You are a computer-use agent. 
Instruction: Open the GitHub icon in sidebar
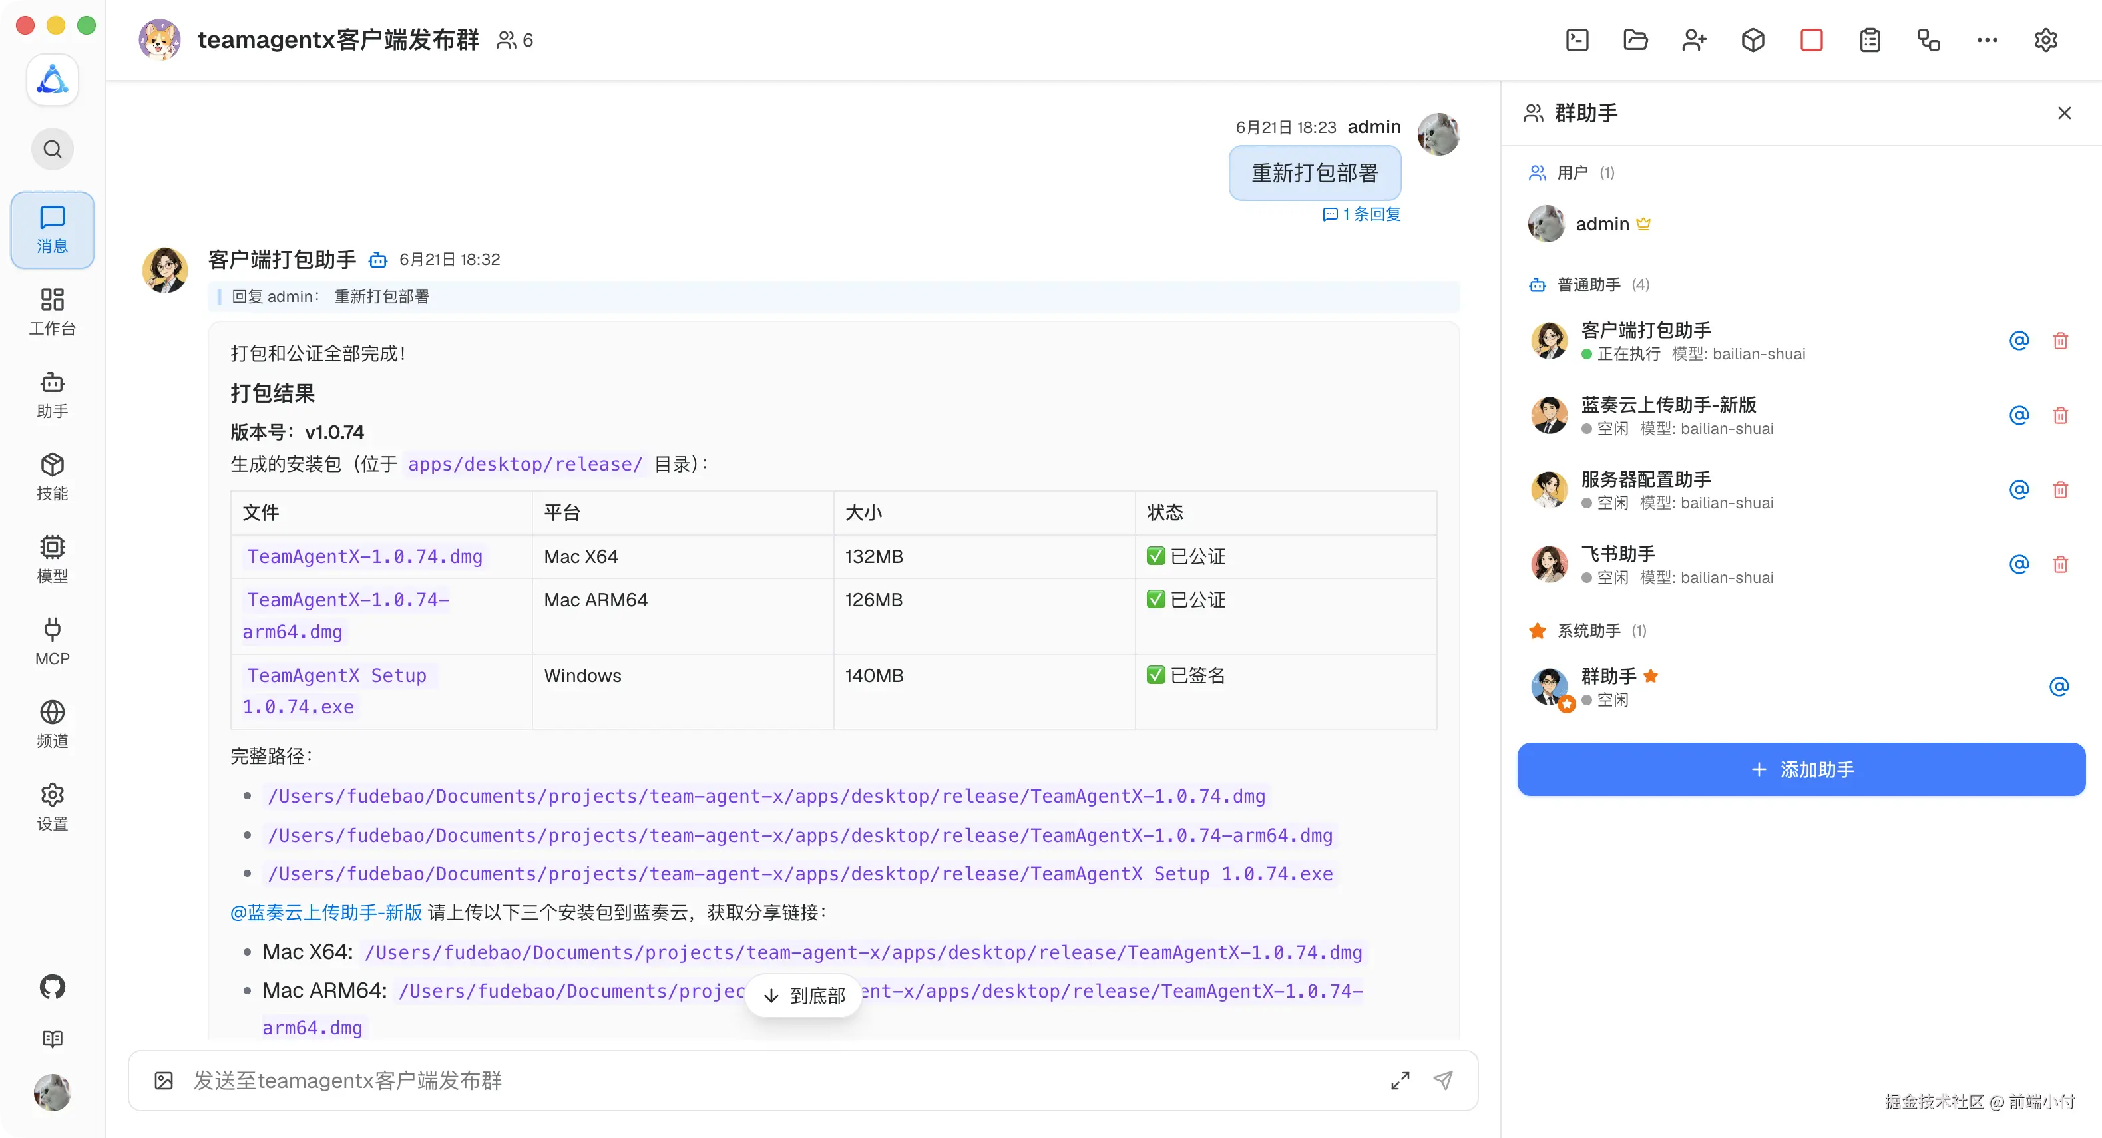point(52,987)
